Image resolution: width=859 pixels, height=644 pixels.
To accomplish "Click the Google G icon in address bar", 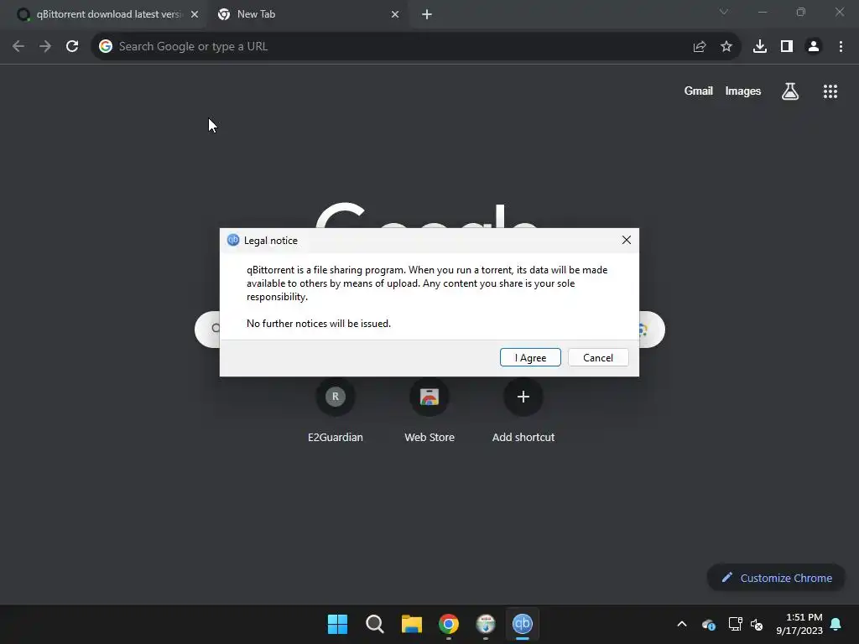I will pos(106,47).
